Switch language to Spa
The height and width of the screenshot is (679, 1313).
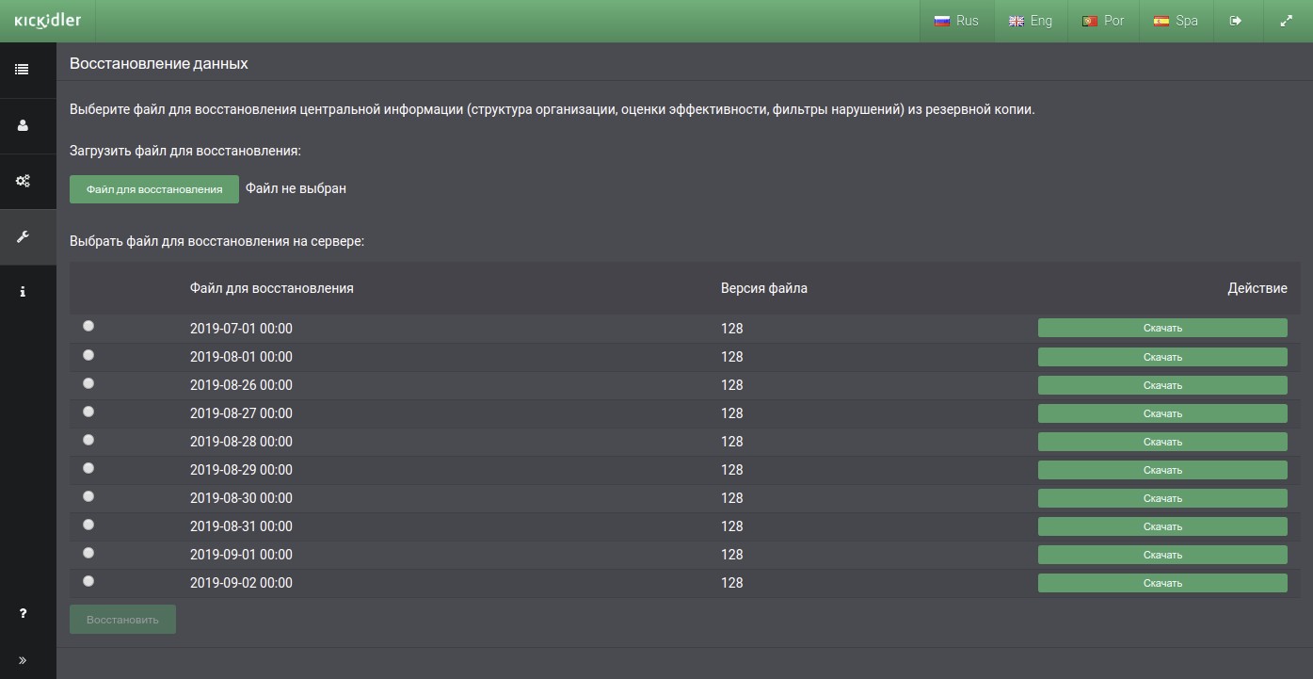(x=1176, y=21)
